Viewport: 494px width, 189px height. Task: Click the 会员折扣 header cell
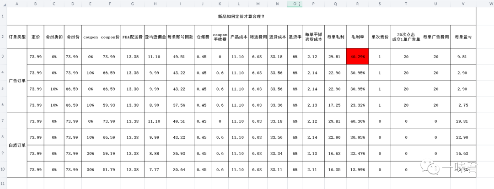pyautogui.click(x=54, y=37)
